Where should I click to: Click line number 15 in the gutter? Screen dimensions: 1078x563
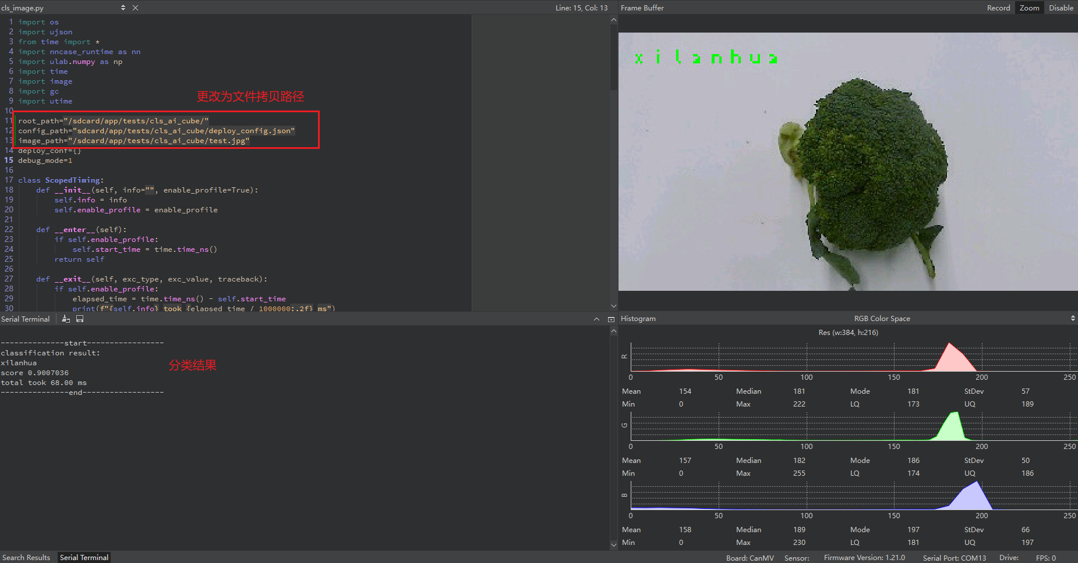(x=9, y=161)
